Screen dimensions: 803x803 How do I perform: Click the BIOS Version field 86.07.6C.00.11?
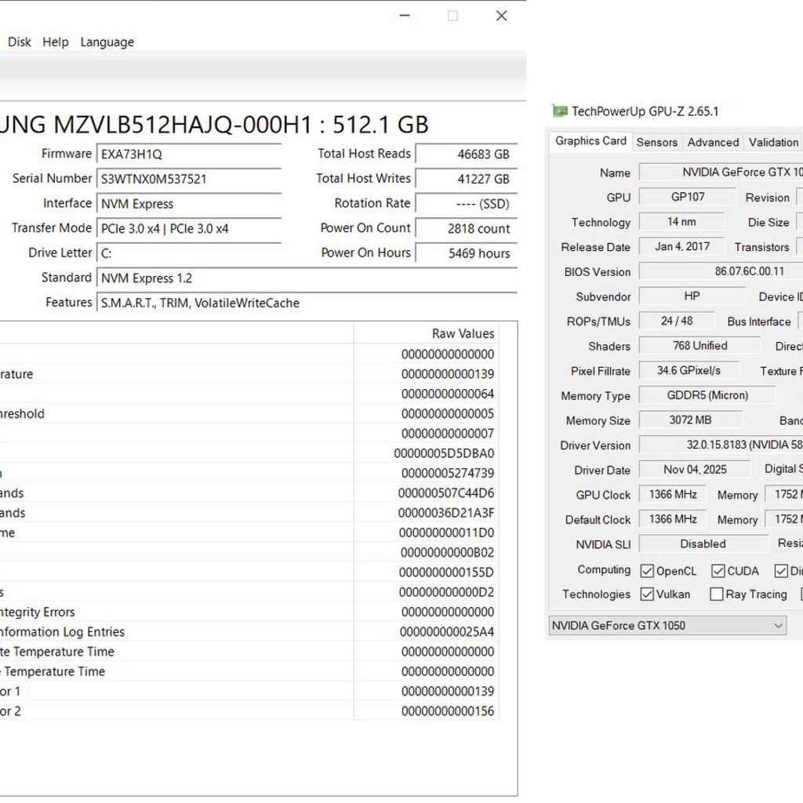coord(721,271)
